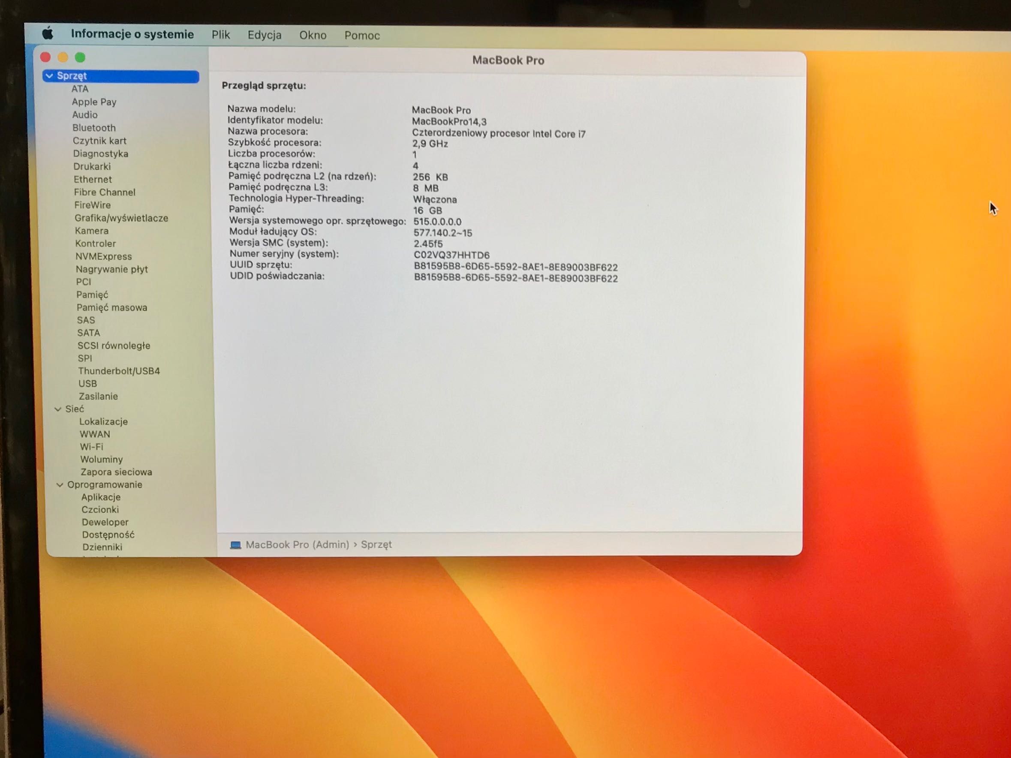Screen dimensions: 1011x758
Task: Click the memory value 16 GB
Action: 428,211
